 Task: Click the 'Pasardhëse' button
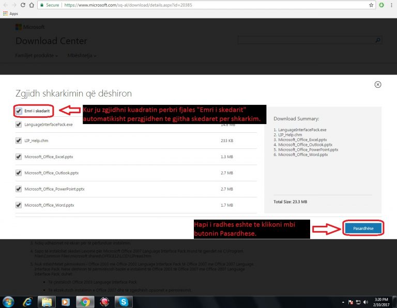[363, 228]
